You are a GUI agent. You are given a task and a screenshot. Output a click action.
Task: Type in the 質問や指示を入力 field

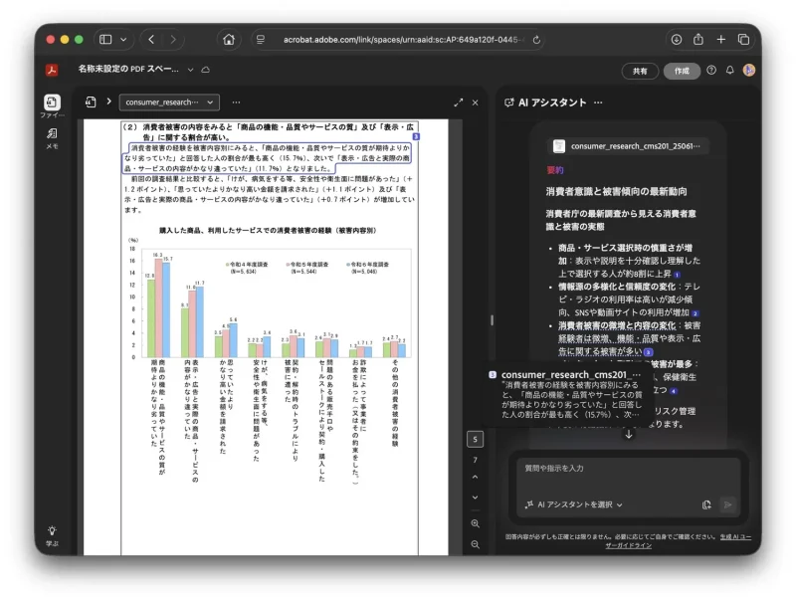[x=627, y=468]
